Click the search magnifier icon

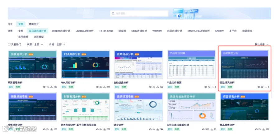(x=113, y=14)
